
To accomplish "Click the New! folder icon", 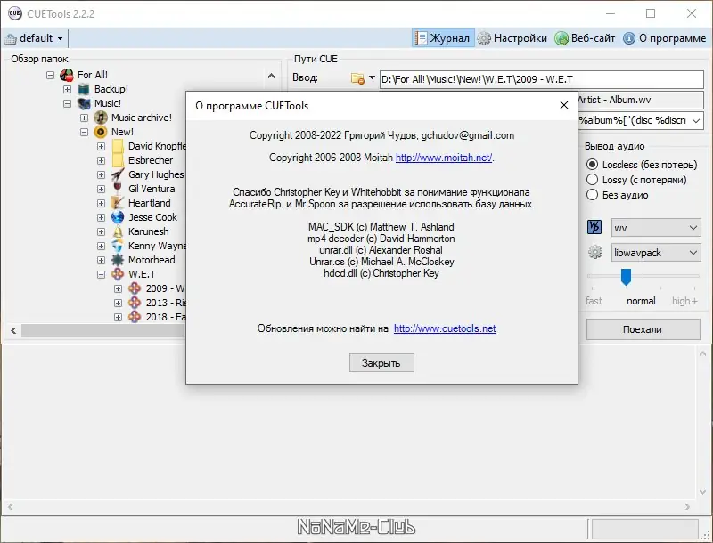I will click(x=101, y=132).
